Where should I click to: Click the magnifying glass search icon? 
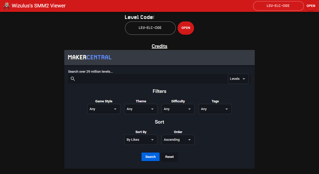click(73, 79)
